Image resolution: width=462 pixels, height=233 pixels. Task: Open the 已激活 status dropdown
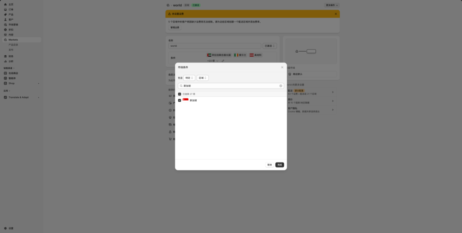coord(270,46)
